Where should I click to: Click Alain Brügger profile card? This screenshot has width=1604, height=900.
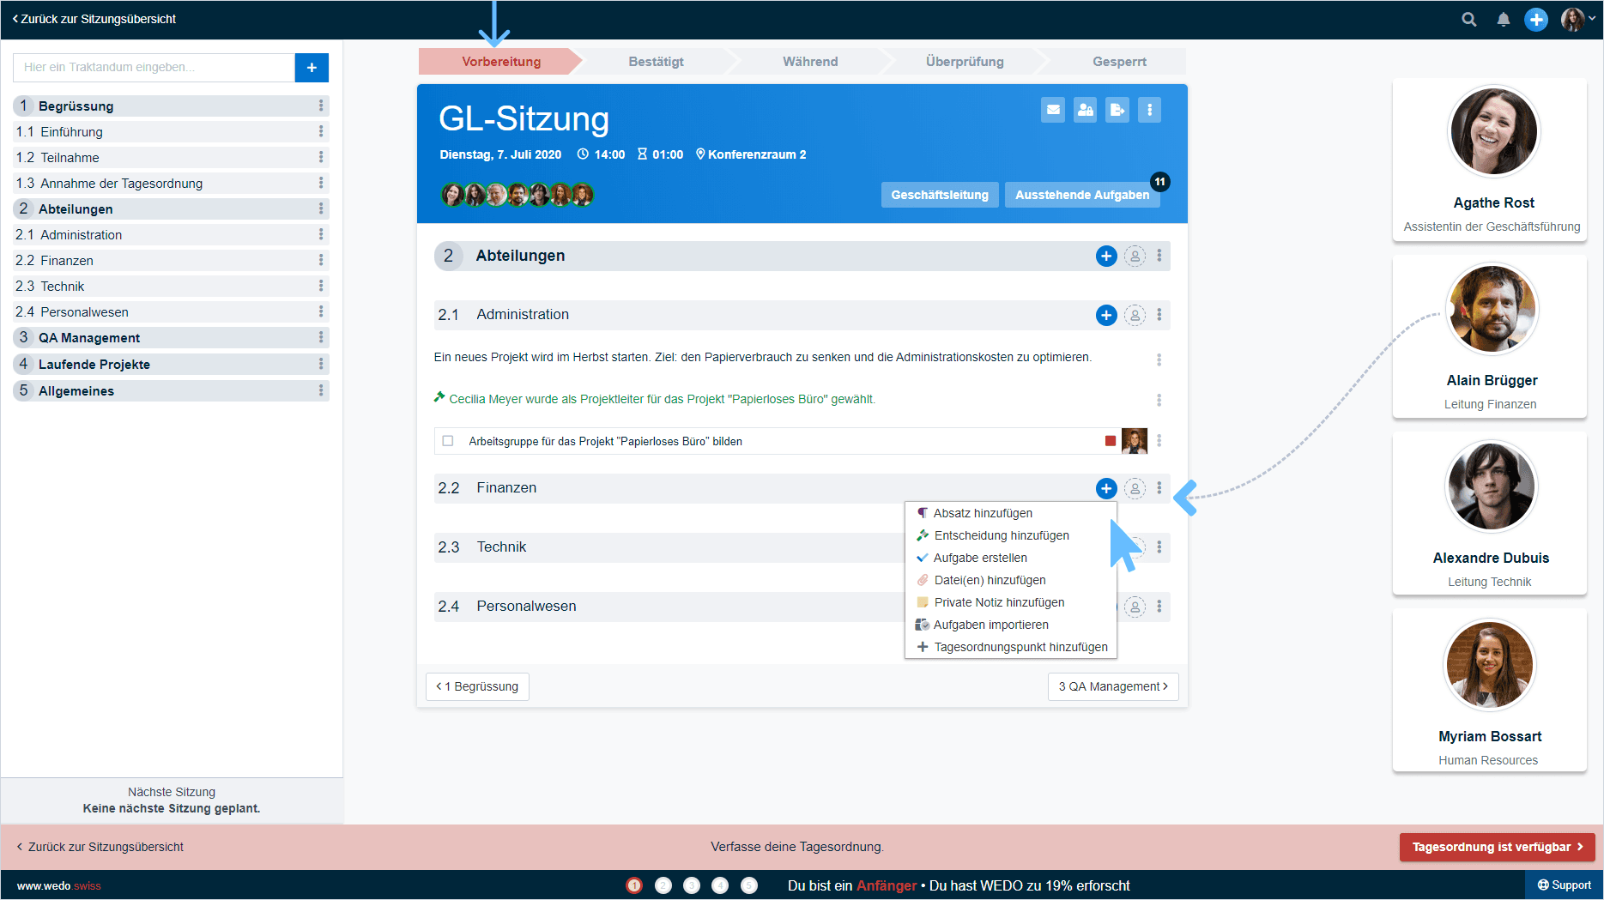coord(1490,337)
